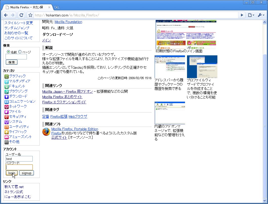
Task: Click the ユーザー名 field containing test
Action: [x=19, y=159]
